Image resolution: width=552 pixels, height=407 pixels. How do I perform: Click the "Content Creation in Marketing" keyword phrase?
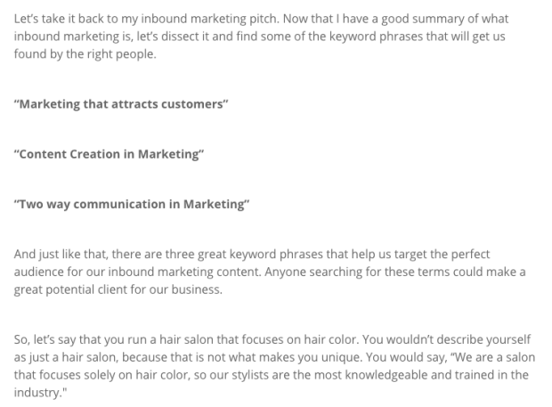pyautogui.click(x=110, y=154)
